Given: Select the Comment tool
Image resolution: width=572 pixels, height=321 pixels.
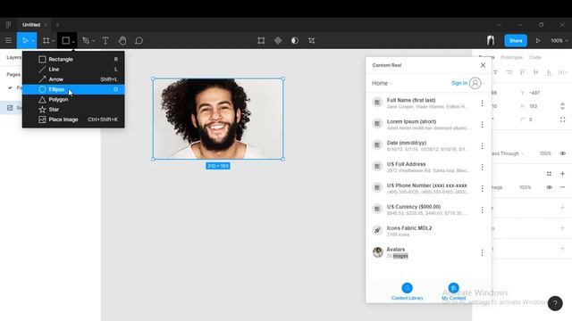Looking at the screenshot, I should coord(139,40).
